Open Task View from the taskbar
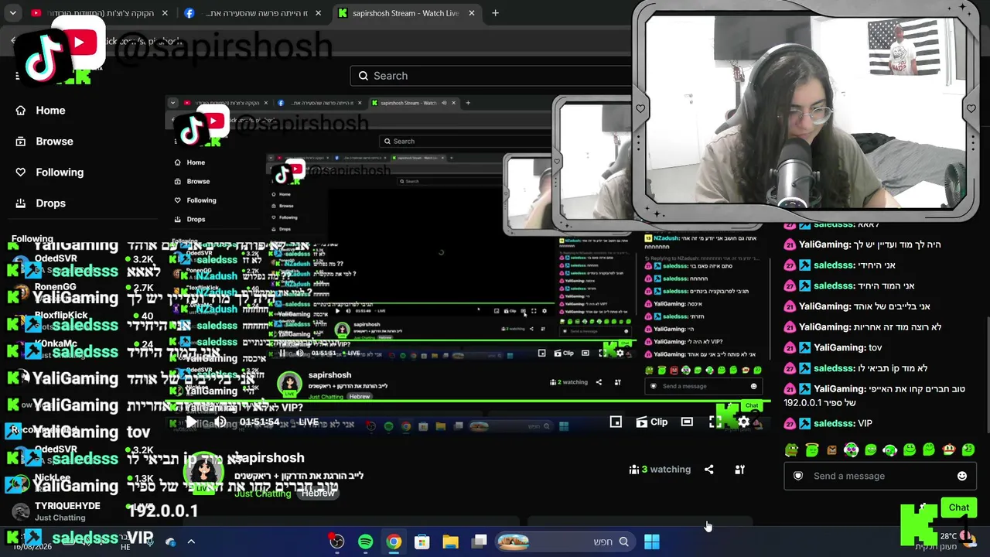This screenshot has width=990, height=557. 480,542
